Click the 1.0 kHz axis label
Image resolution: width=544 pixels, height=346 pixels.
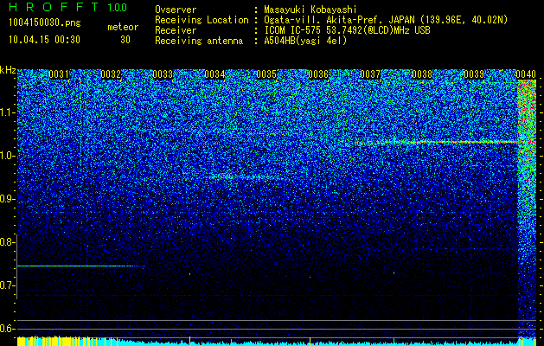[7, 156]
